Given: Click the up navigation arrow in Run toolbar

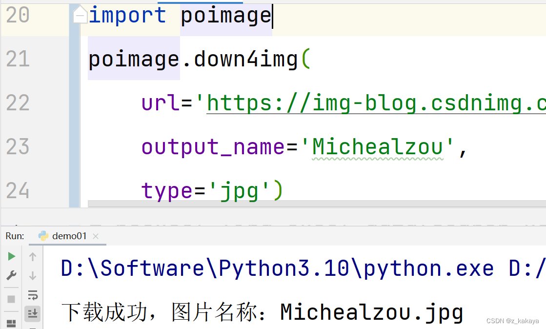Looking at the screenshot, I should pyautogui.click(x=33, y=256).
